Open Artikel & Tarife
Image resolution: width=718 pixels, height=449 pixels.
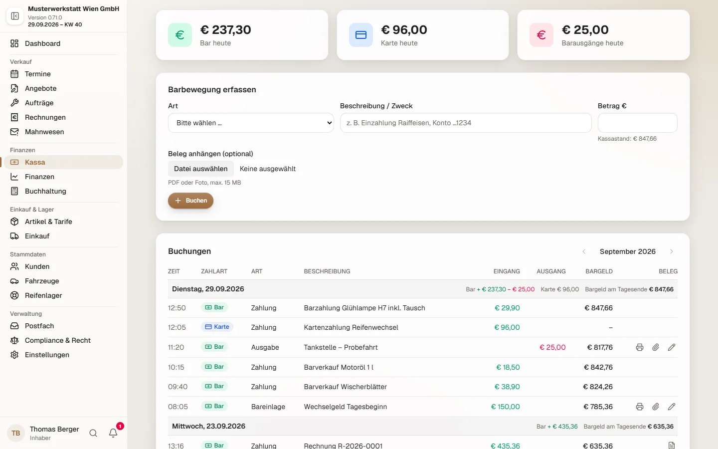(x=63, y=222)
